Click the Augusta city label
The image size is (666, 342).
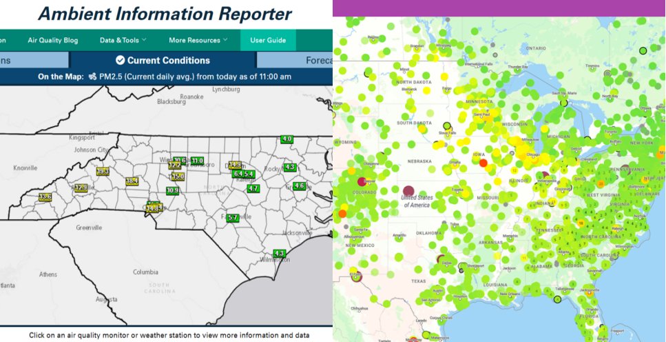107,299
